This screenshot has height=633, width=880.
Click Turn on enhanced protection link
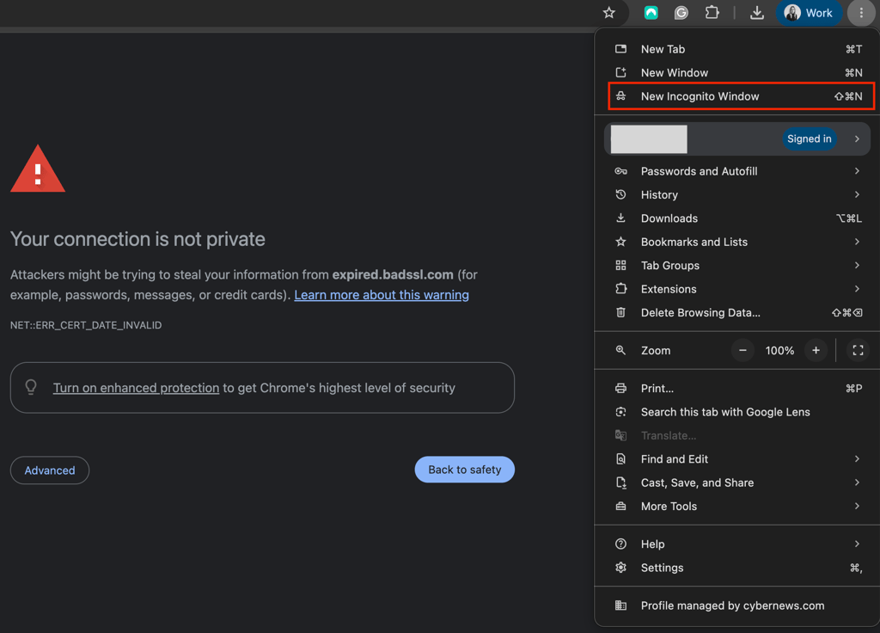[136, 388]
